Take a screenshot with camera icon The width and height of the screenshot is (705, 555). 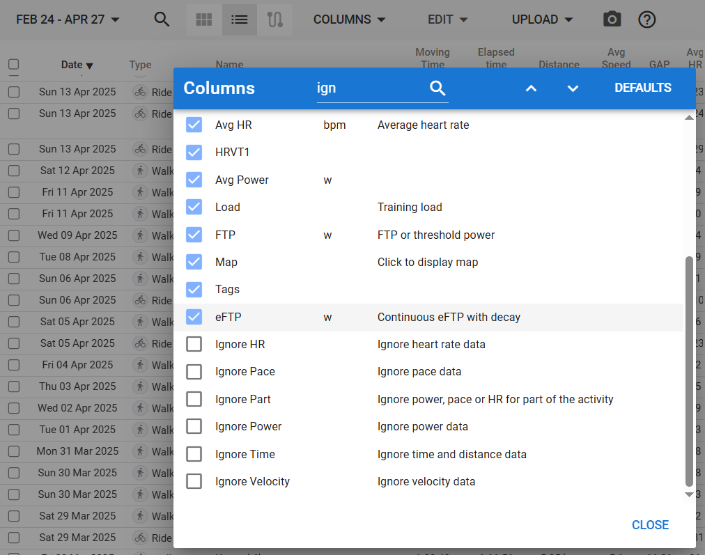click(x=612, y=19)
